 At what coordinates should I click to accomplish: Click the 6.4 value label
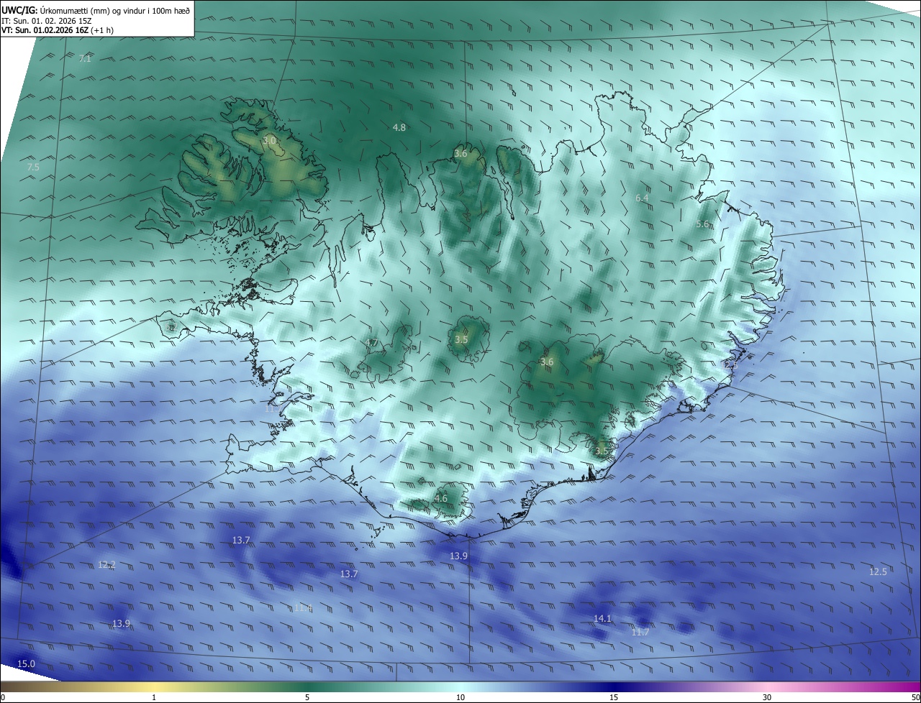[643, 198]
